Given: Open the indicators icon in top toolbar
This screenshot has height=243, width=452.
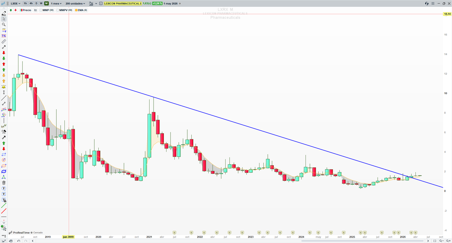Looking at the screenshot, I should pyautogui.click(x=92, y=3).
